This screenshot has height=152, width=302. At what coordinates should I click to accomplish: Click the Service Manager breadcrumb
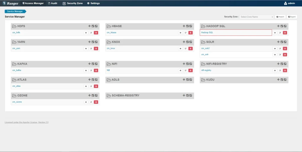coord(15,11)
